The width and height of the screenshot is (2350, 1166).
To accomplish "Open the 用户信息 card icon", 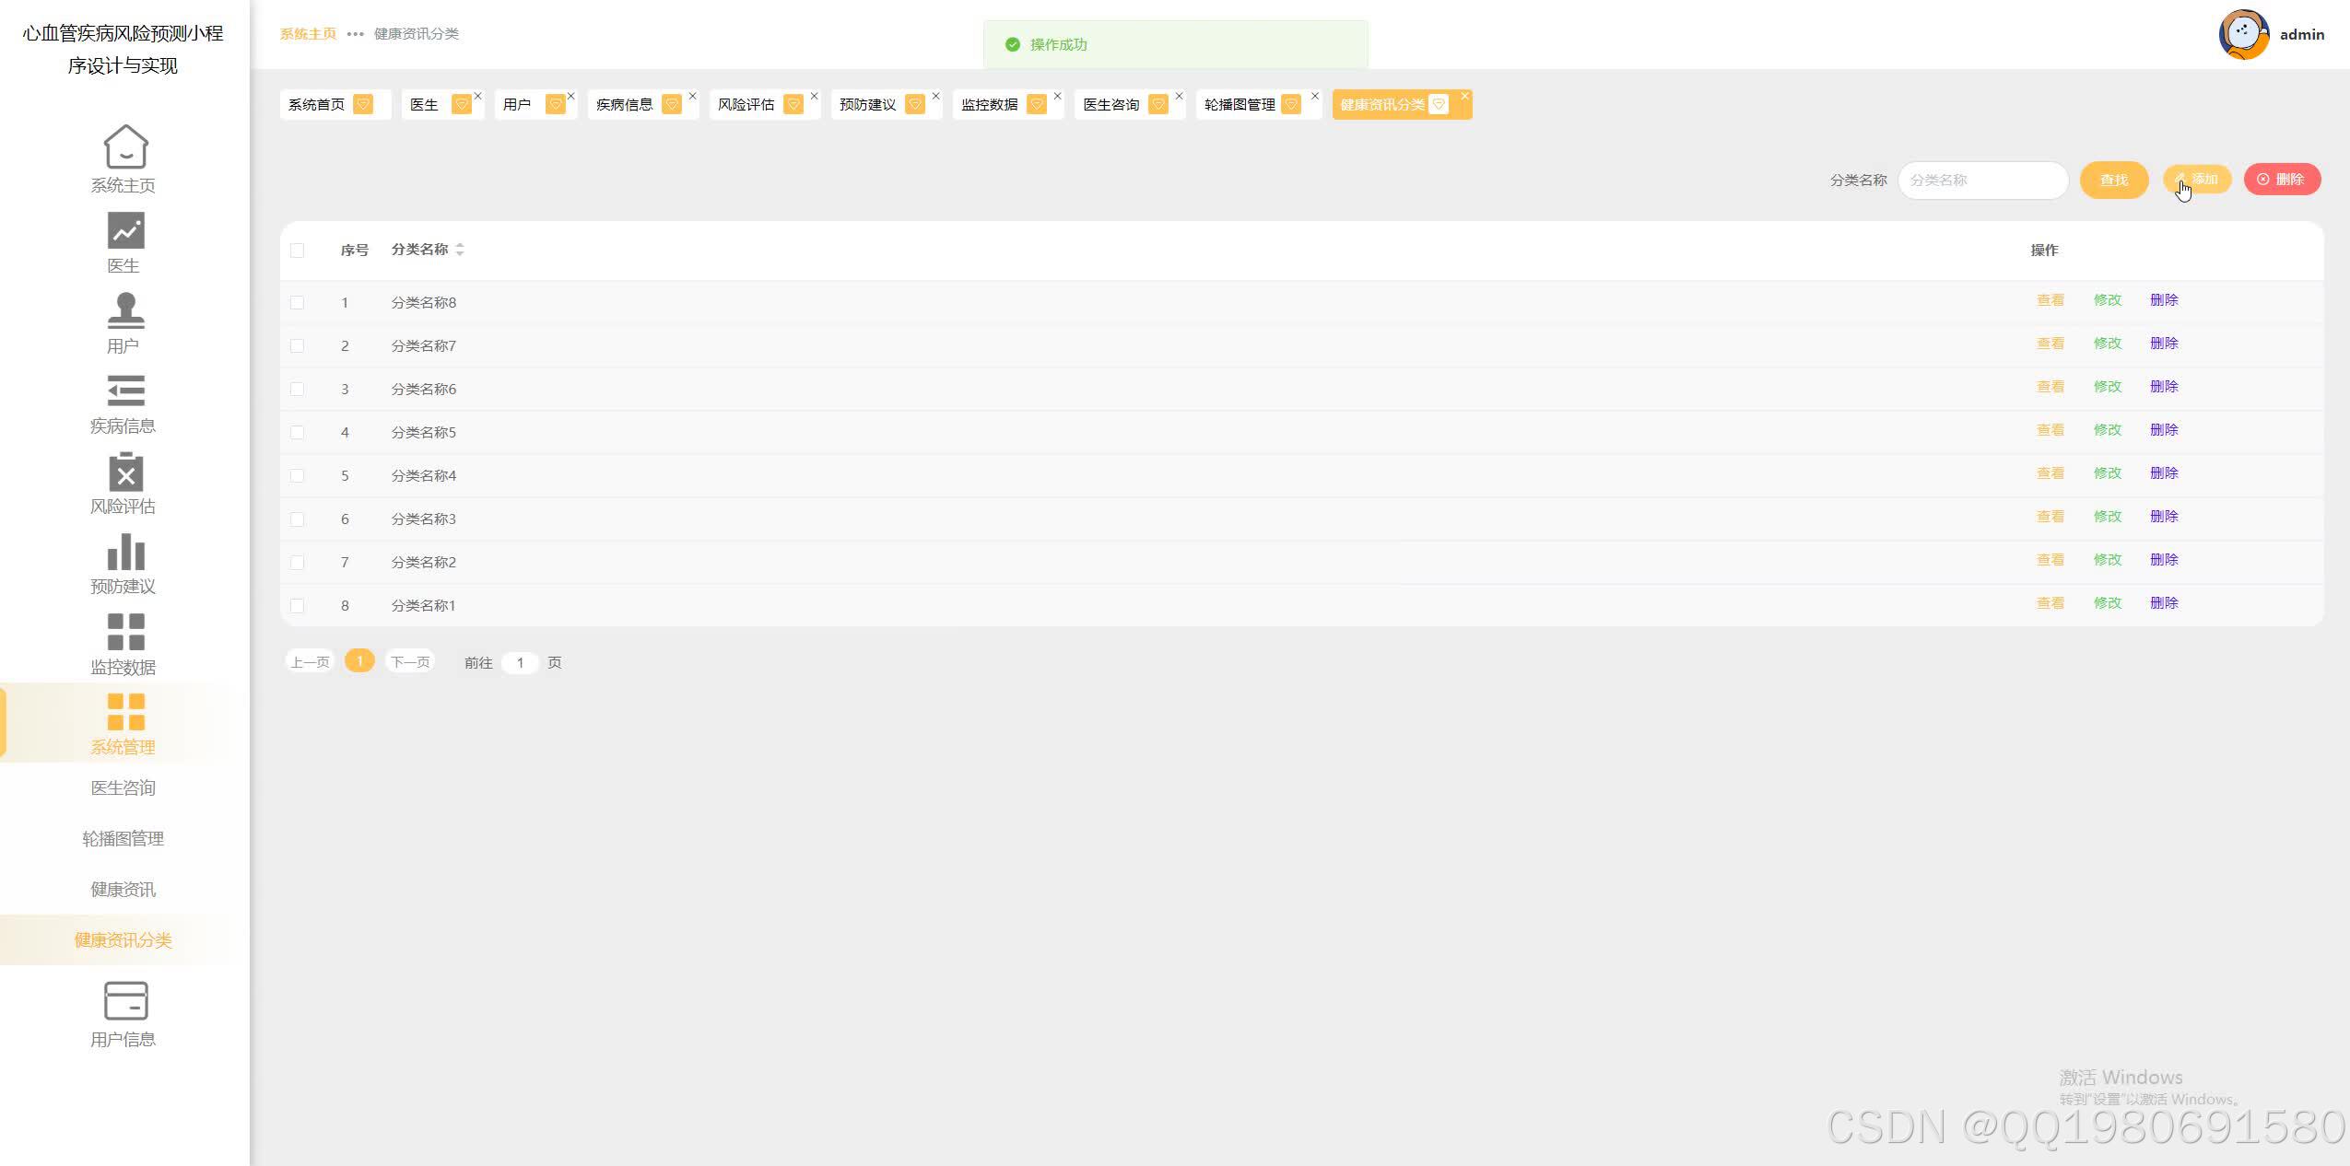I will click(x=125, y=1001).
